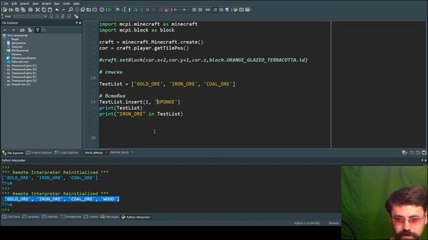Click the red Abort debugging icon
The image size is (428, 240).
[154, 10]
